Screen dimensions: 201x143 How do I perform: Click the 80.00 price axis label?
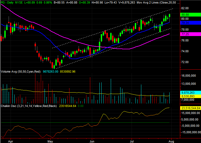pyautogui.click(x=185, y=19)
